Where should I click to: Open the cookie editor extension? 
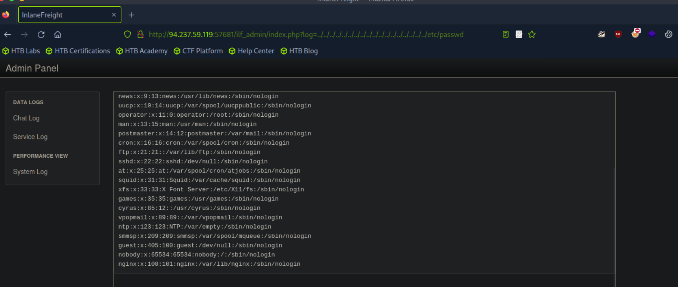point(668,34)
